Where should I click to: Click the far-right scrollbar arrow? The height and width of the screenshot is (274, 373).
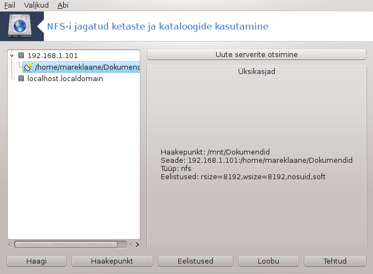point(137,245)
